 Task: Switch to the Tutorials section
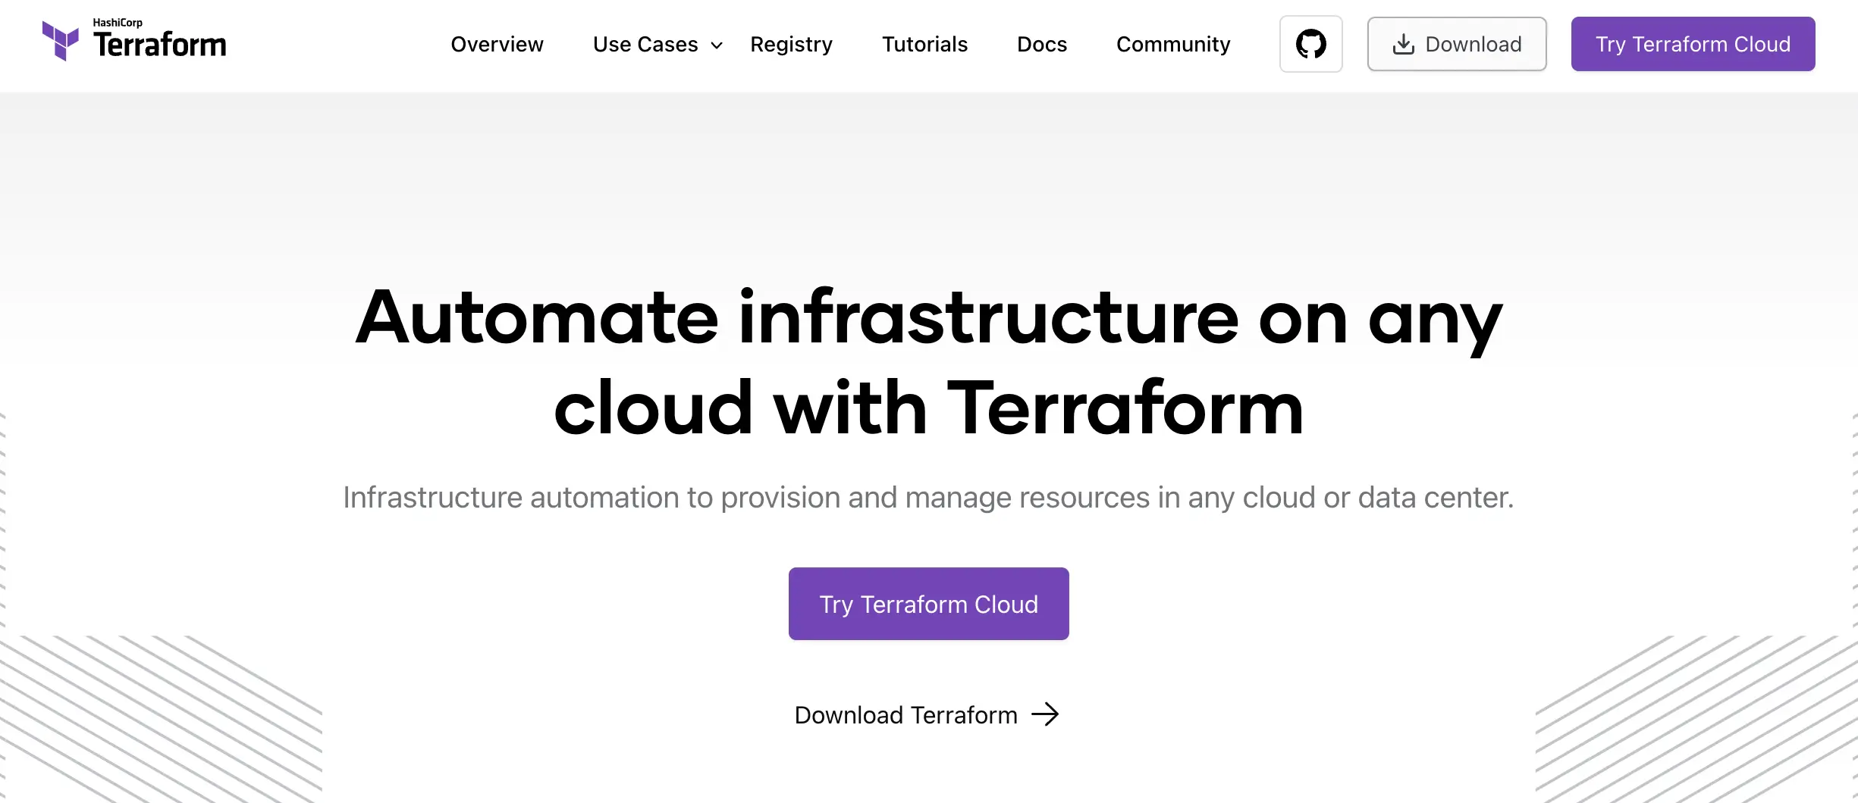click(x=924, y=45)
